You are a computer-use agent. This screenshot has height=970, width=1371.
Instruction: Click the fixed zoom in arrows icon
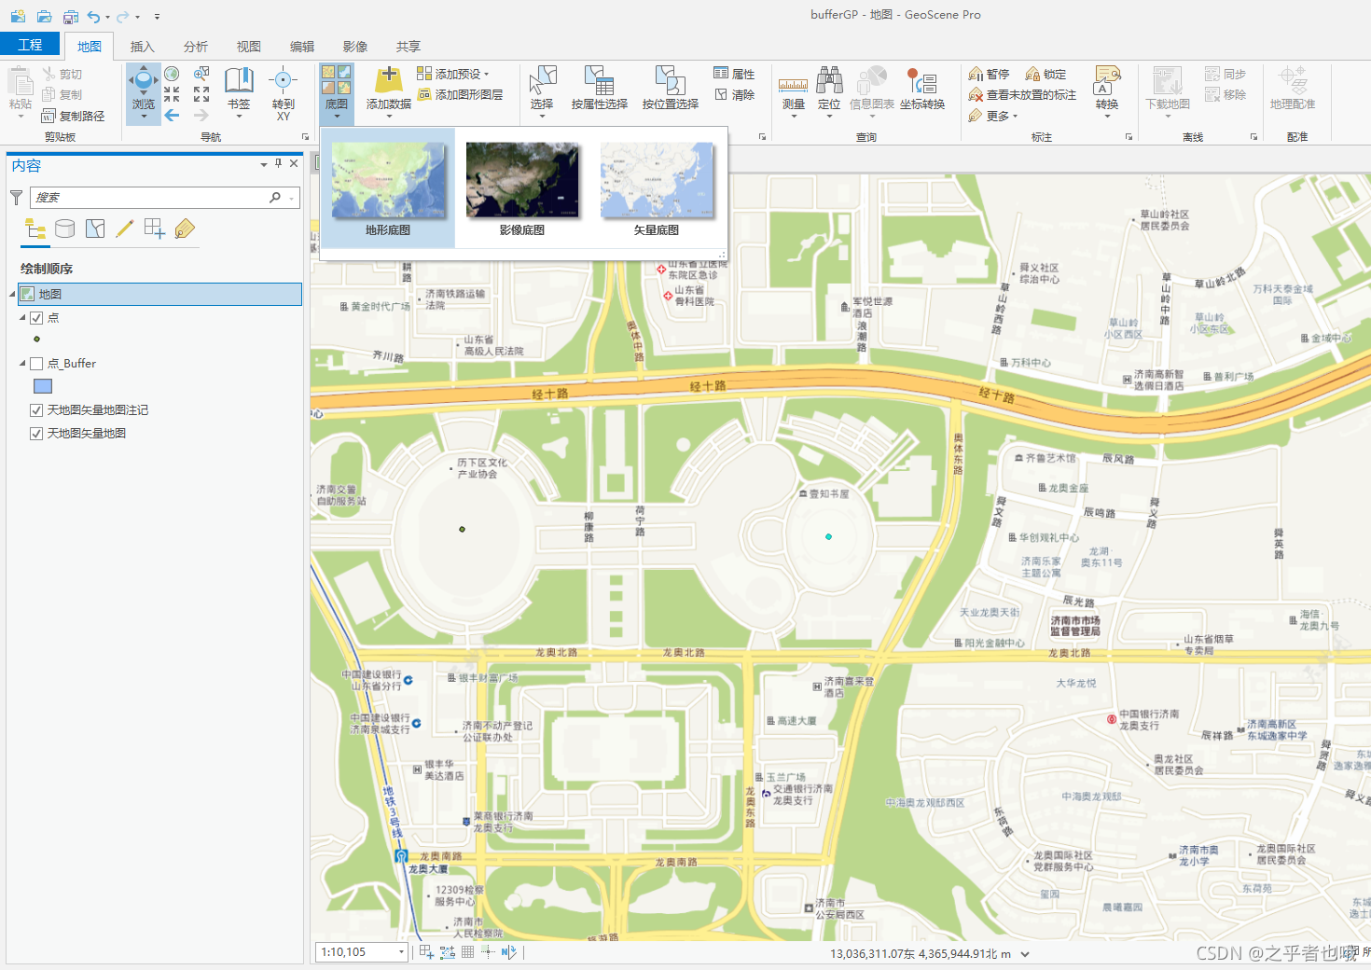point(173,94)
